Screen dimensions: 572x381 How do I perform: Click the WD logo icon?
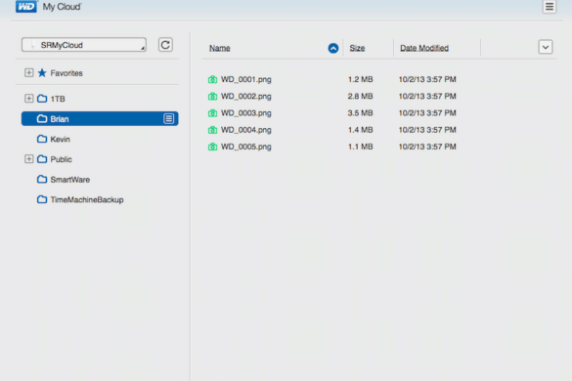pyautogui.click(x=26, y=7)
